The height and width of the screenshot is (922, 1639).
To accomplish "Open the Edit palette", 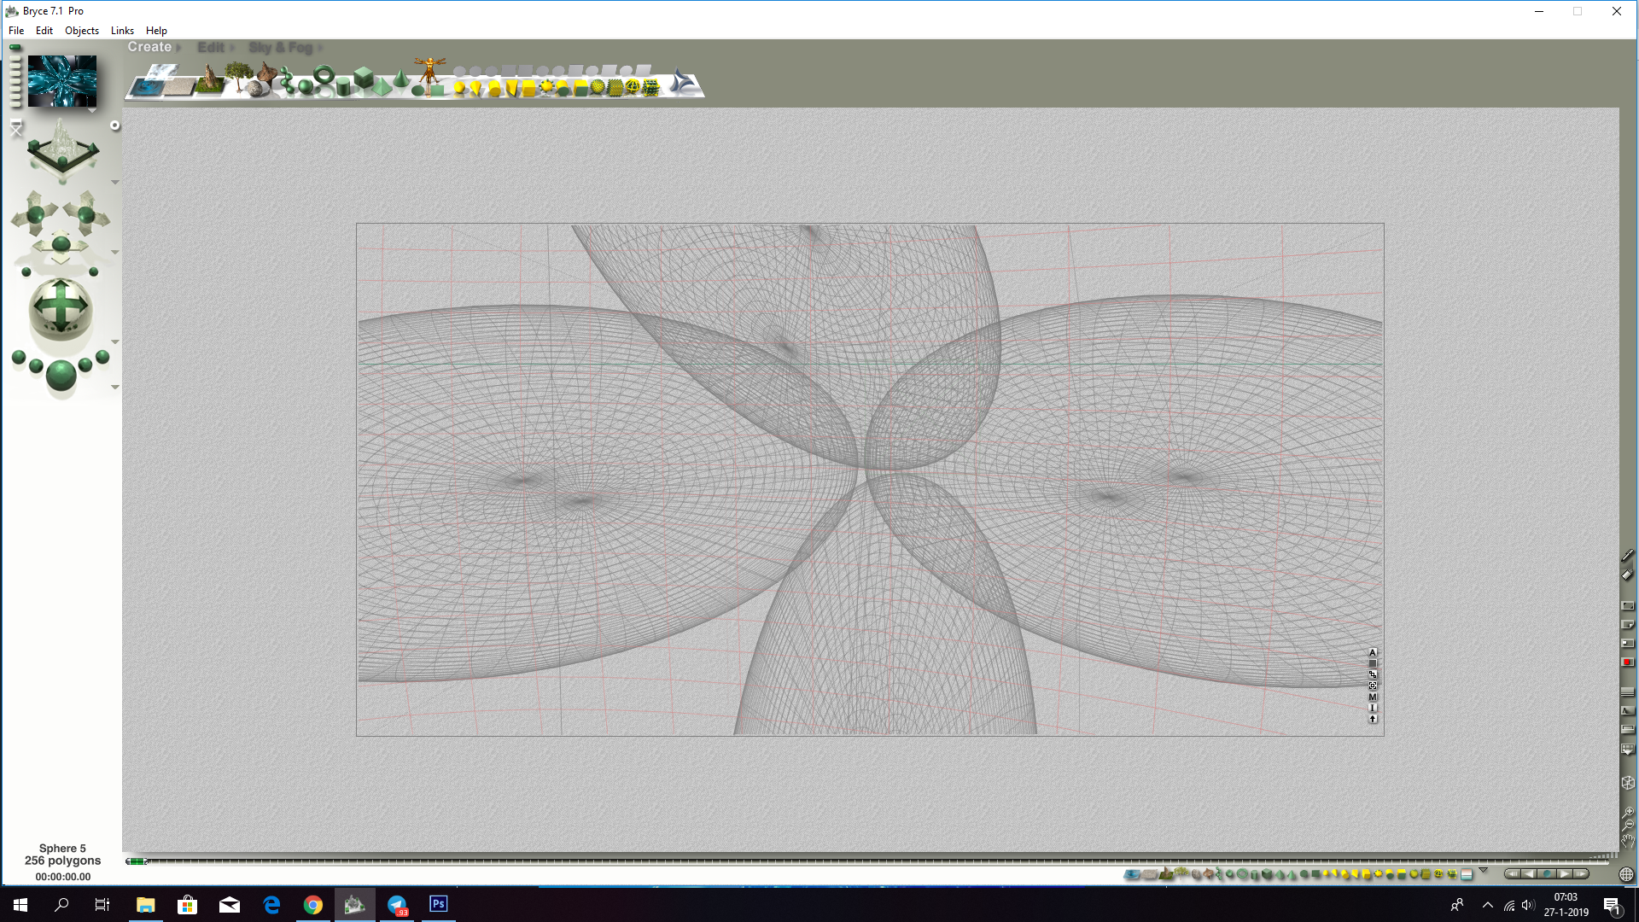I will (x=210, y=48).
